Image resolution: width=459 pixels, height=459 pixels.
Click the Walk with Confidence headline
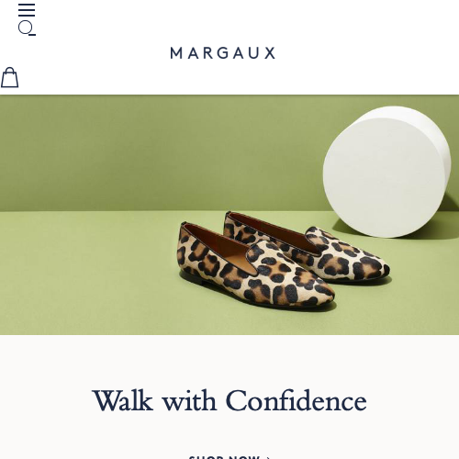click(229, 400)
